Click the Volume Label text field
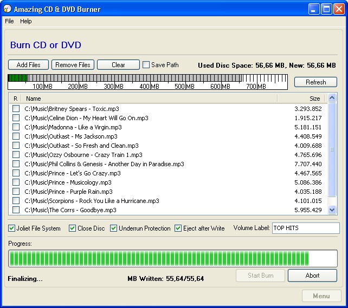 [x=305, y=228]
